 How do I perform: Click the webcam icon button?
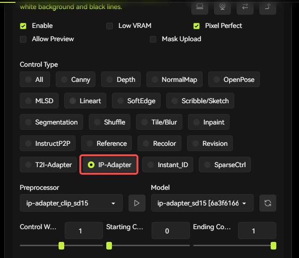[x=222, y=7]
